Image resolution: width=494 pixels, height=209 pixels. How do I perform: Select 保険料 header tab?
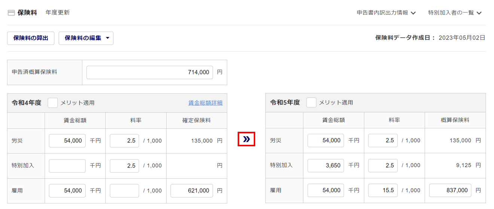(27, 13)
